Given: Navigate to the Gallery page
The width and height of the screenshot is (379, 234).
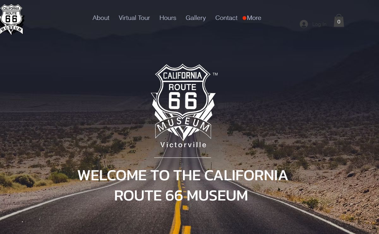Looking at the screenshot, I should point(196,18).
